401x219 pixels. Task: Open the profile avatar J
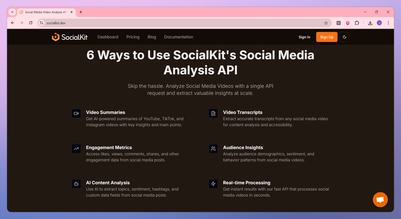(x=379, y=23)
